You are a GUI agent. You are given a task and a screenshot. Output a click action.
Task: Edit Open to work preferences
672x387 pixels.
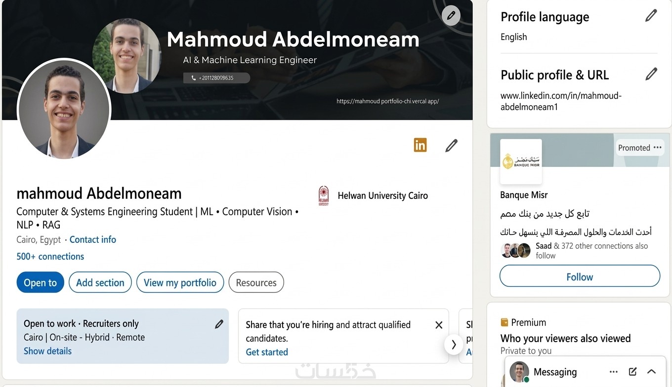(x=219, y=324)
